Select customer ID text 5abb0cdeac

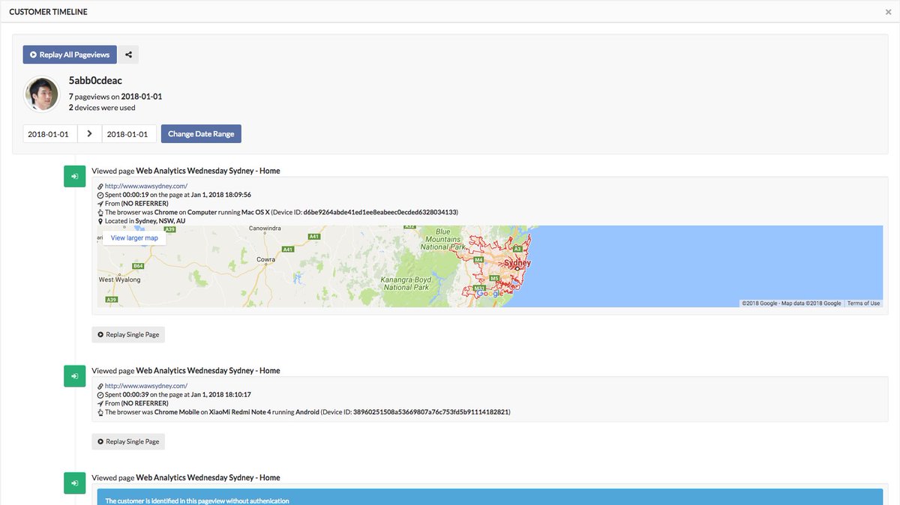[95, 80]
